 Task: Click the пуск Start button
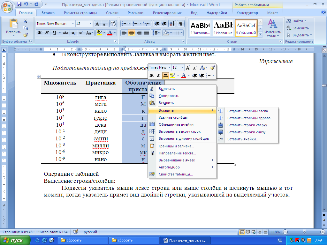pyautogui.click(x=15, y=241)
